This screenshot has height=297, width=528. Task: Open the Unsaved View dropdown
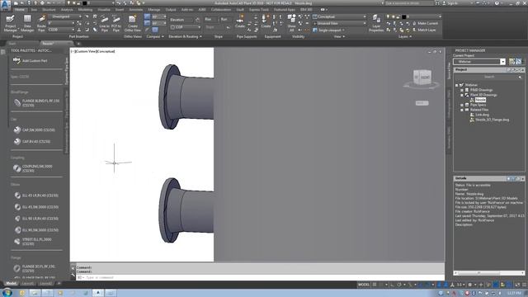click(x=339, y=23)
